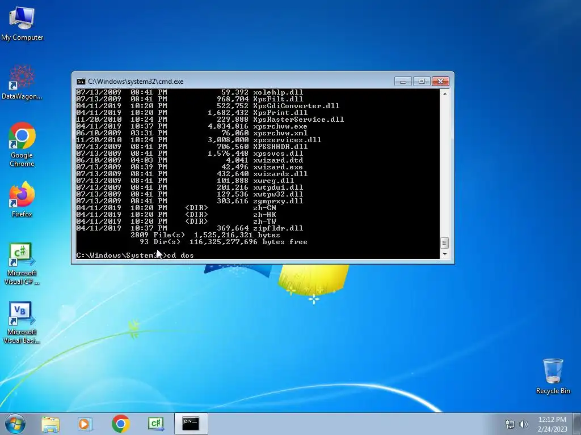Screen dimensions: 581x435
Task: Click the console scrollbar down arrow
Action: [445, 254]
